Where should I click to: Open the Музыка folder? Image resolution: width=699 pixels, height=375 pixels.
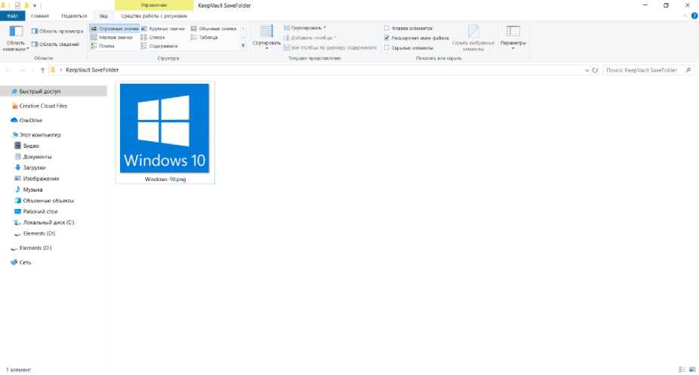click(x=29, y=189)
